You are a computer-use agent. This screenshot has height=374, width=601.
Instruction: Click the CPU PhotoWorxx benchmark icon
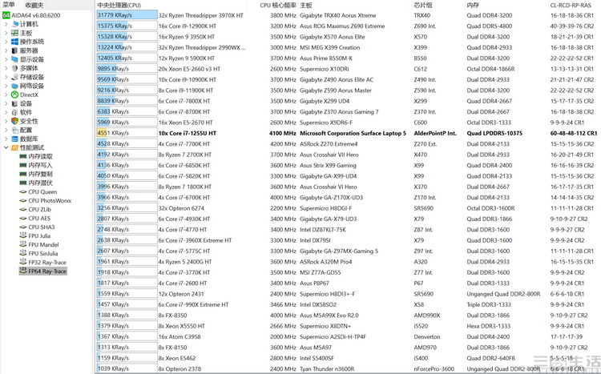pyautogui.click(x=23, y=200)
